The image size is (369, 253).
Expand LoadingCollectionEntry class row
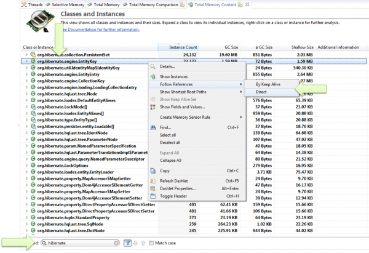click(26, 87)
